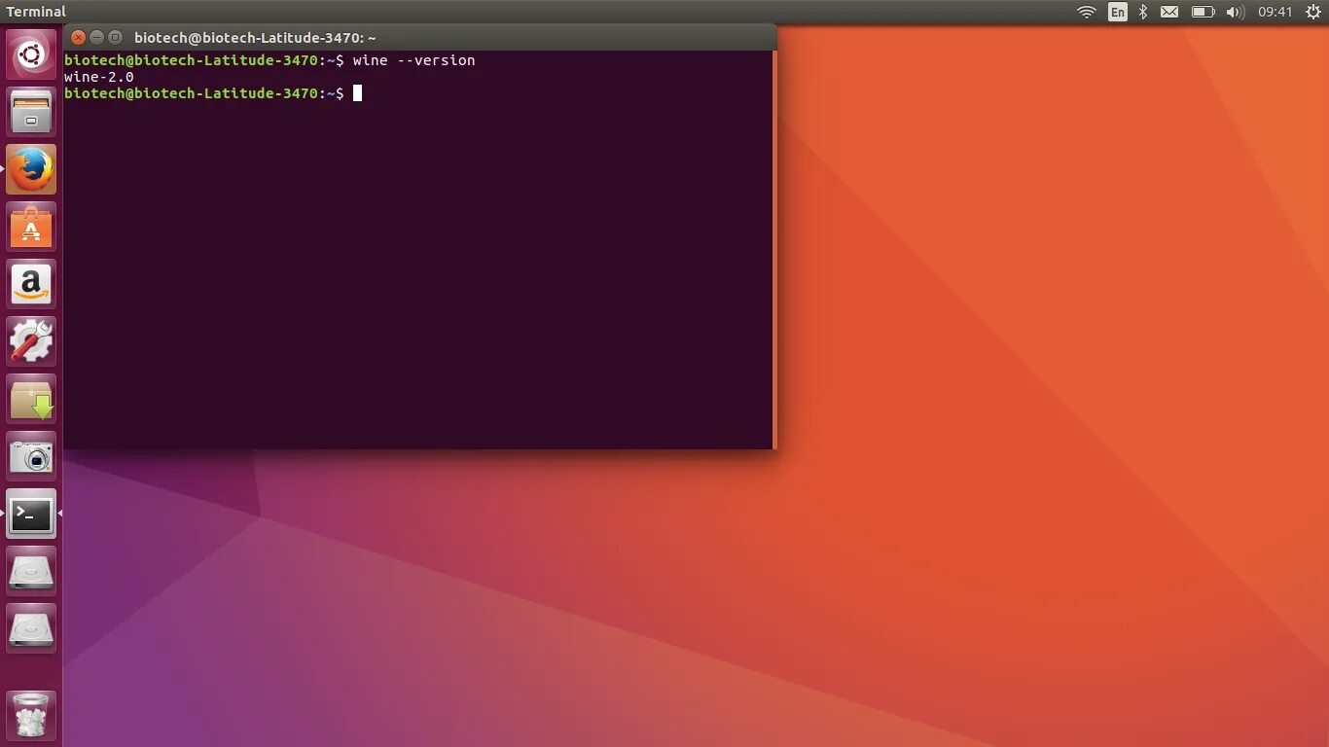Launch the Firefox web browser
Screen dimensions: 1329x747
point(31,169)
